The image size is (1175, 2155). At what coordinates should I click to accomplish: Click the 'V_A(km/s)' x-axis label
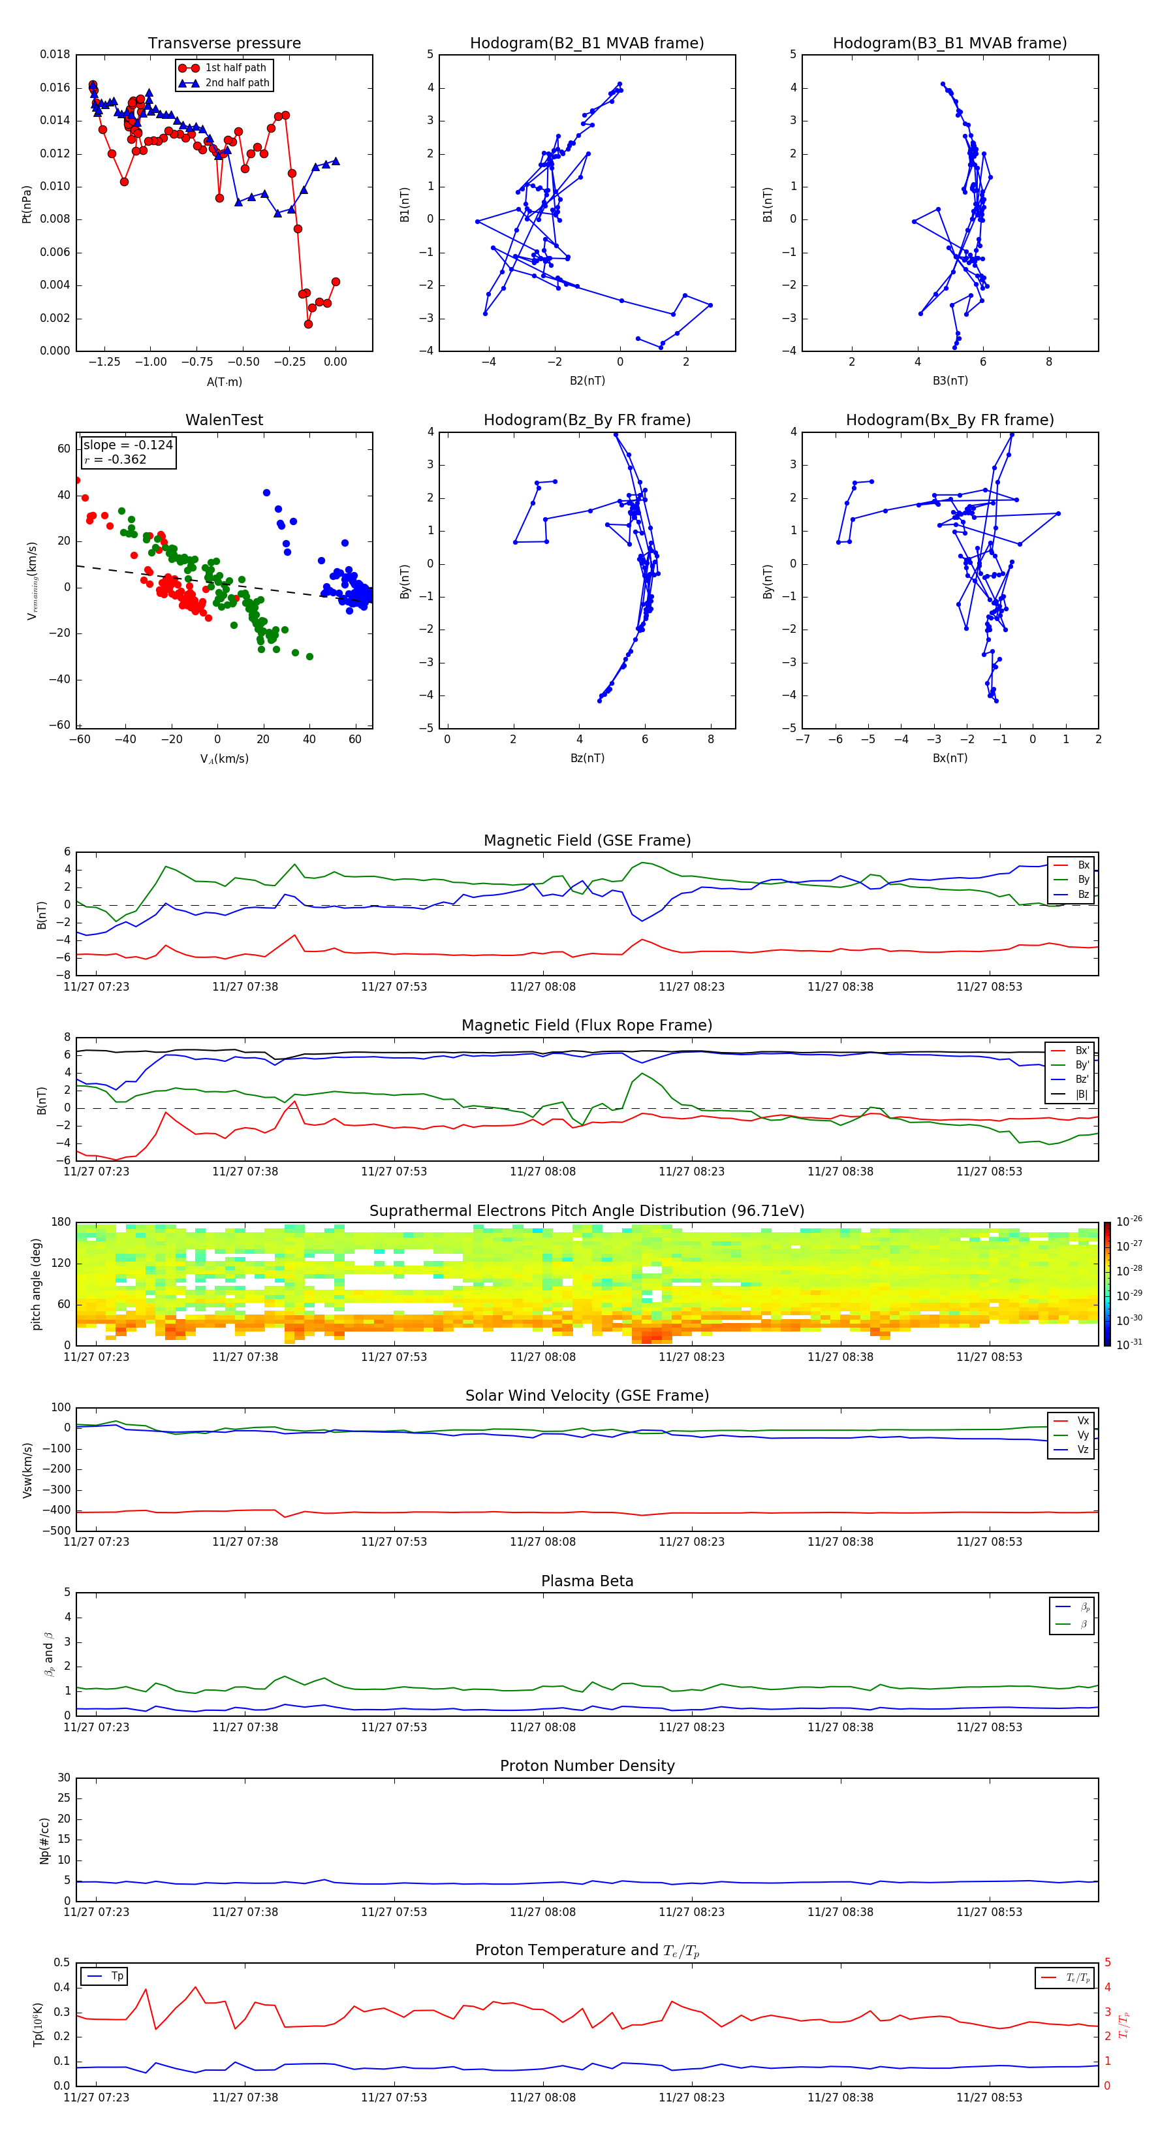point(224,759)
